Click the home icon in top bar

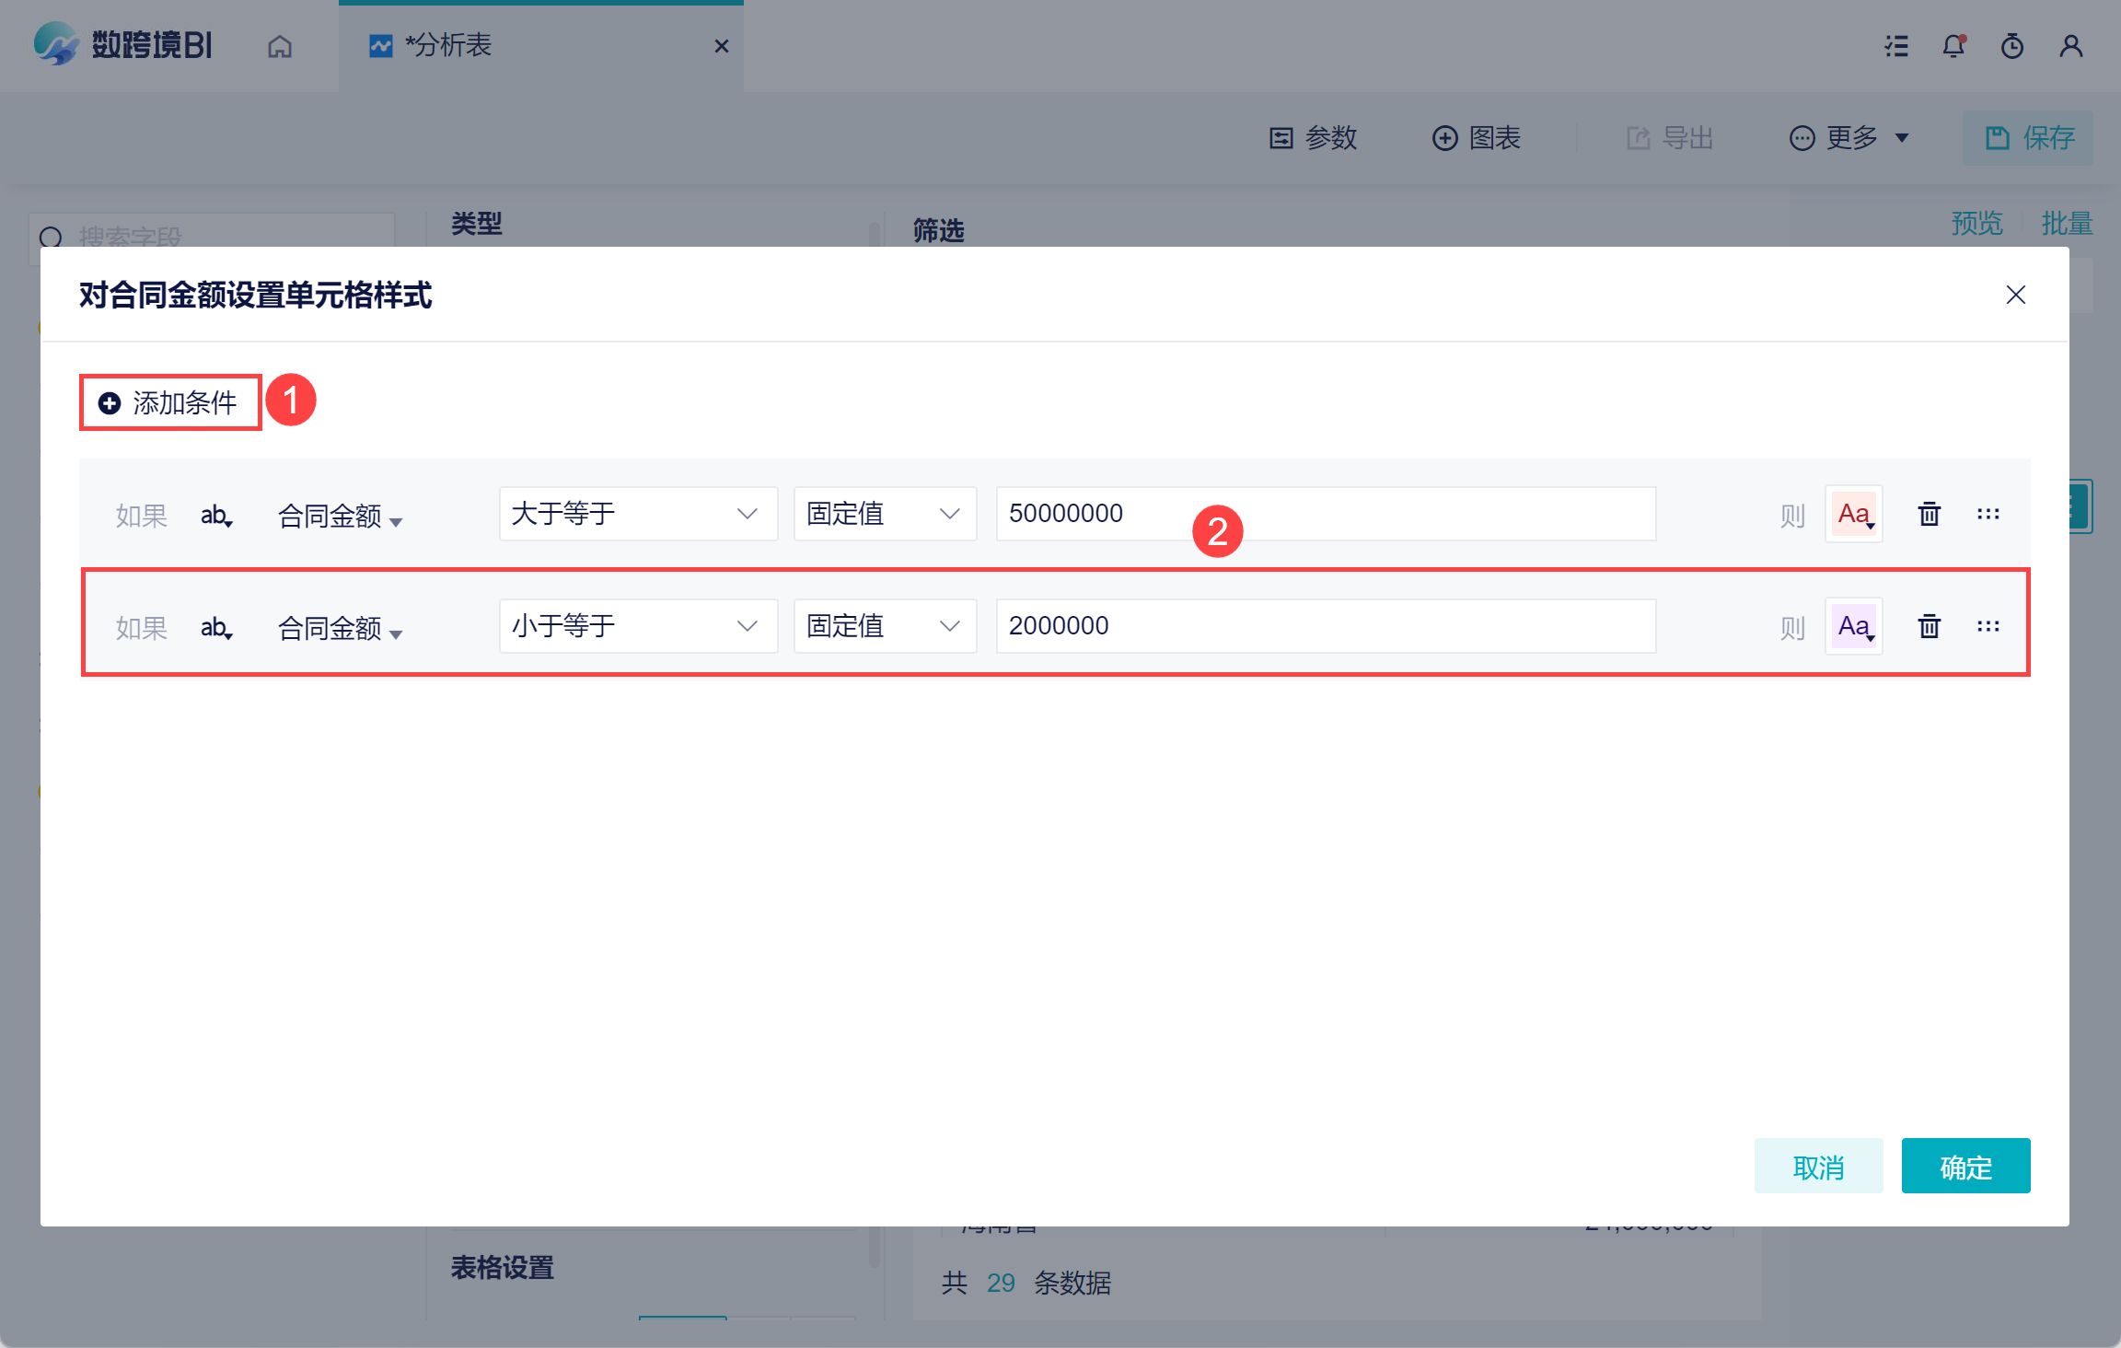point(280,46)
